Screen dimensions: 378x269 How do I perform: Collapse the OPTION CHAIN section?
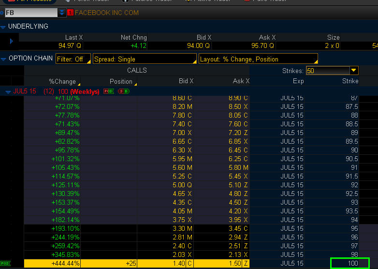click(4, 59)
